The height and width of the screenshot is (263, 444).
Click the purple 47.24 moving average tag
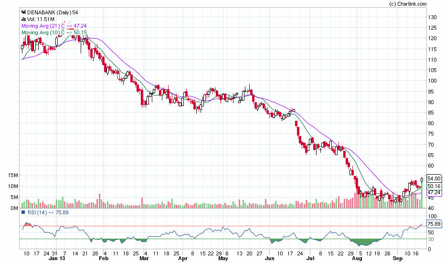[x=434, y=192]
